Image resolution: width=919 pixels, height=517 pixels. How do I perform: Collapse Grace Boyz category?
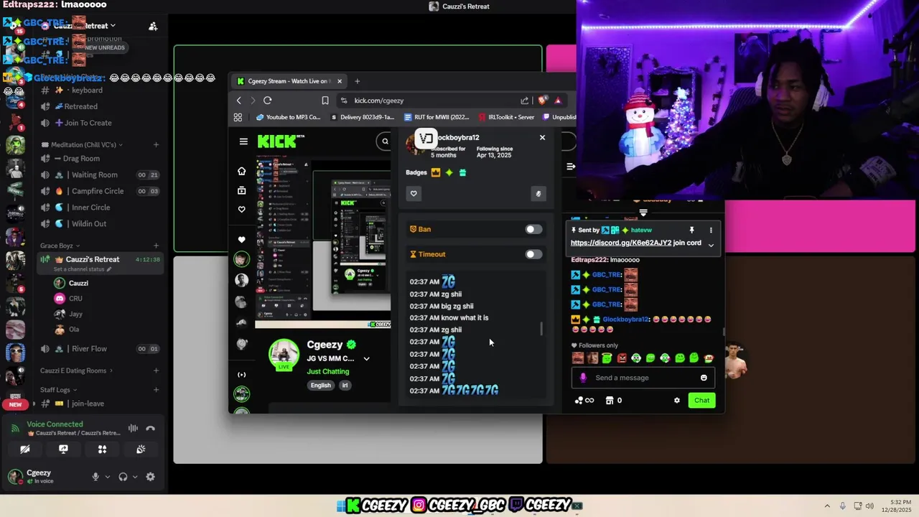(x=59, y=246)
